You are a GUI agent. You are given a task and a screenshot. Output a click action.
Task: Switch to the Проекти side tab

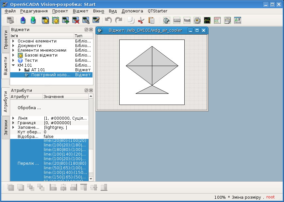pyautogui.click(x=6, y=40)
